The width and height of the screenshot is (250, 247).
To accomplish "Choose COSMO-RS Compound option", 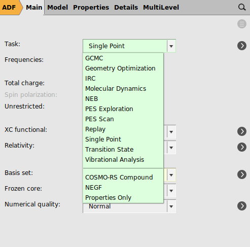I will pos(123,178).
